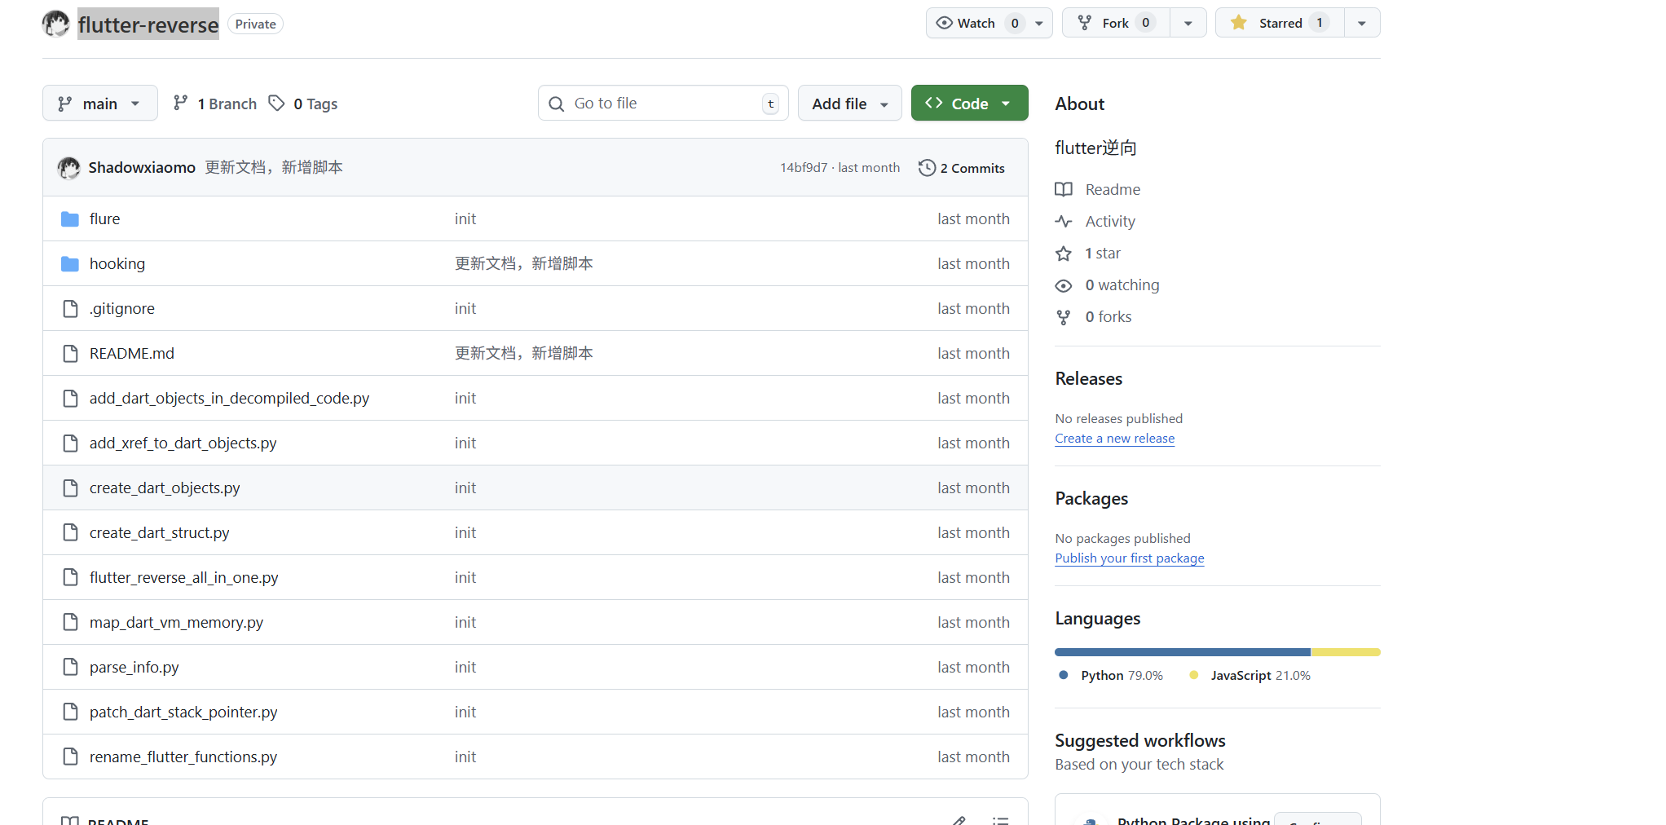
Task: Open the hooking folder icon
Action: click(x=70, y=264)
